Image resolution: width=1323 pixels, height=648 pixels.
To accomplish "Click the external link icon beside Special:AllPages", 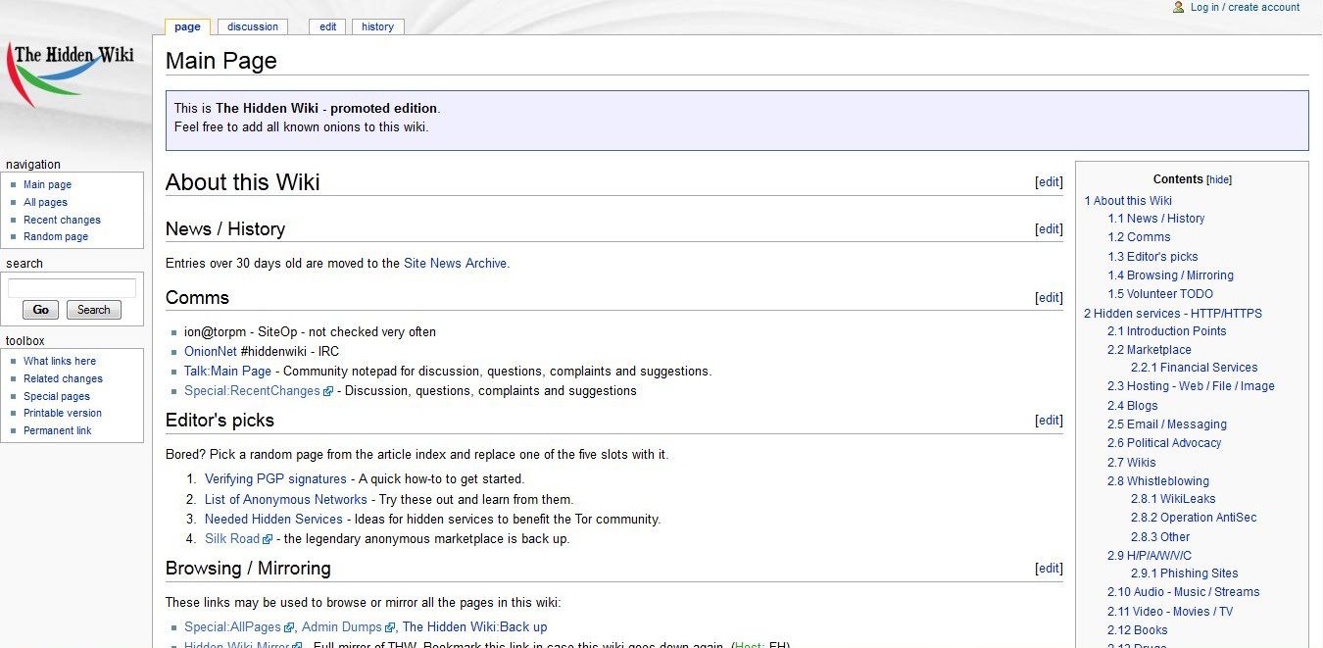I will click(x=287, y=626).
